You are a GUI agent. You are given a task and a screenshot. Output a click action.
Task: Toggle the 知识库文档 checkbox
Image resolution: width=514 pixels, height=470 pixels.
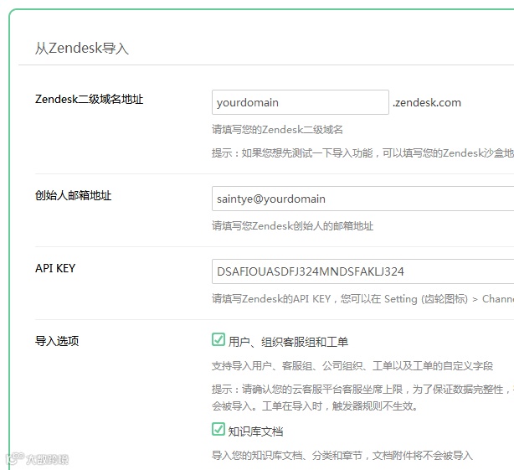click(218, 429)
